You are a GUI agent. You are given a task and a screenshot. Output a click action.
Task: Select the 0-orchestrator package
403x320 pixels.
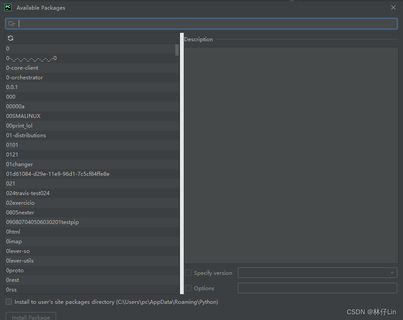coord(92,78)
